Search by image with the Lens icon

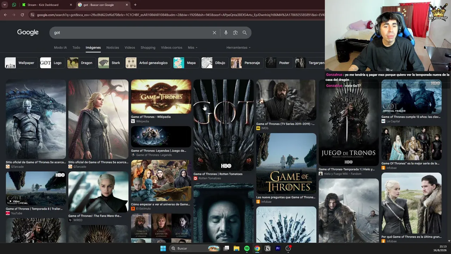point(235,33)
